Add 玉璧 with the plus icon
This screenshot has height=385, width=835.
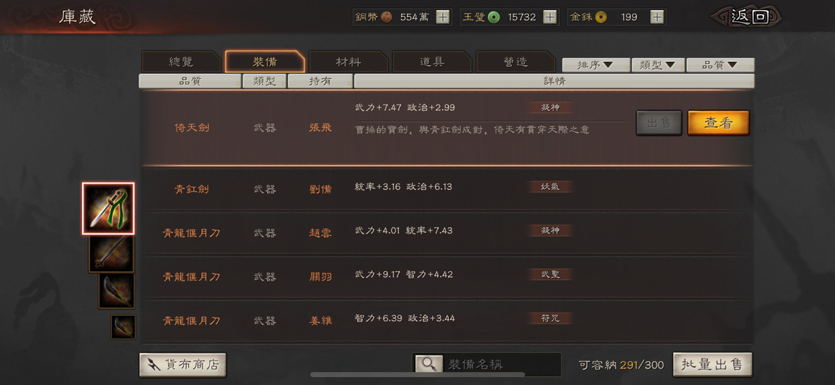(550, 17)
